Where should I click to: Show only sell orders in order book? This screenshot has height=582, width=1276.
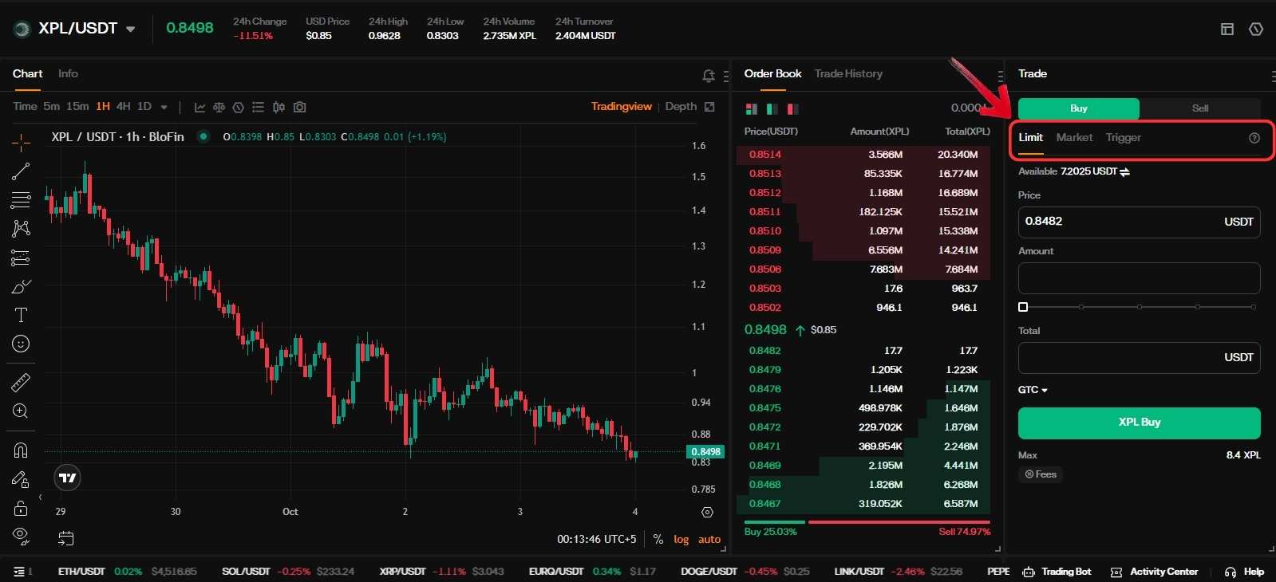[x=792, y=108]
